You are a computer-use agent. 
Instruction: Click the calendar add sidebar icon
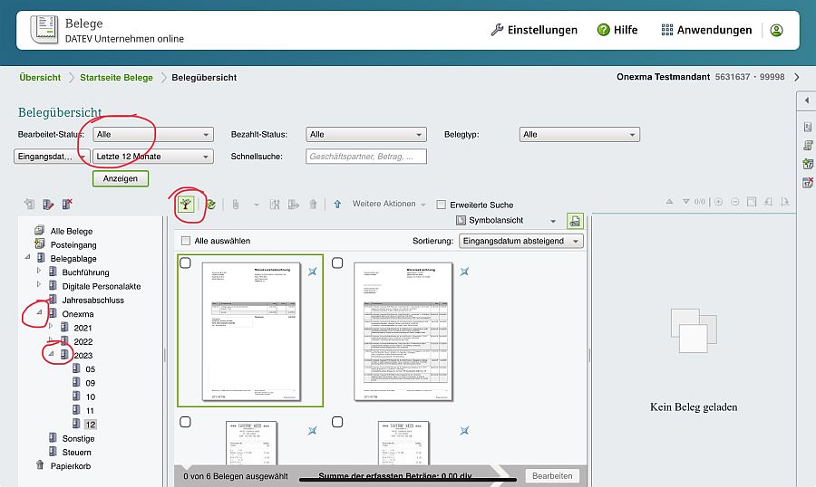coord(807,164)
